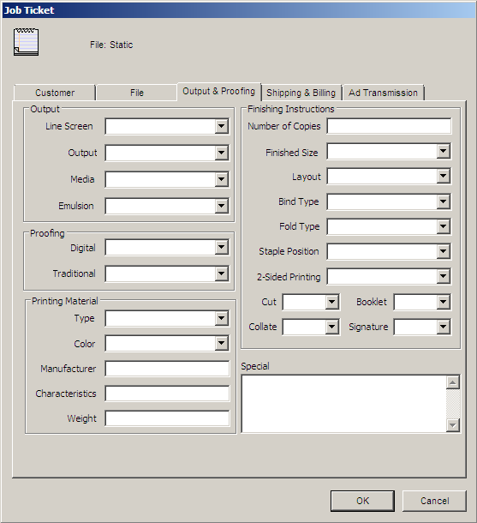The height and width of the screenshot is (523, 477).
Task: Open the Emulsion dropdown arrow
Action: pyautogui.click(x=221, y=206)
